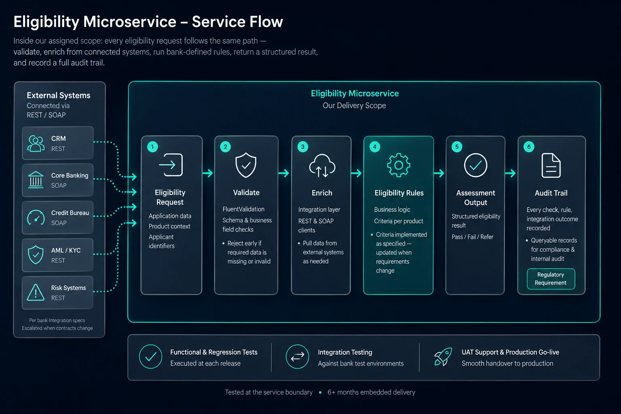The width and height of the screenshot is (621, 414).
Task: Click the Enrich cloud sync icon
Action: click(322, 166)
